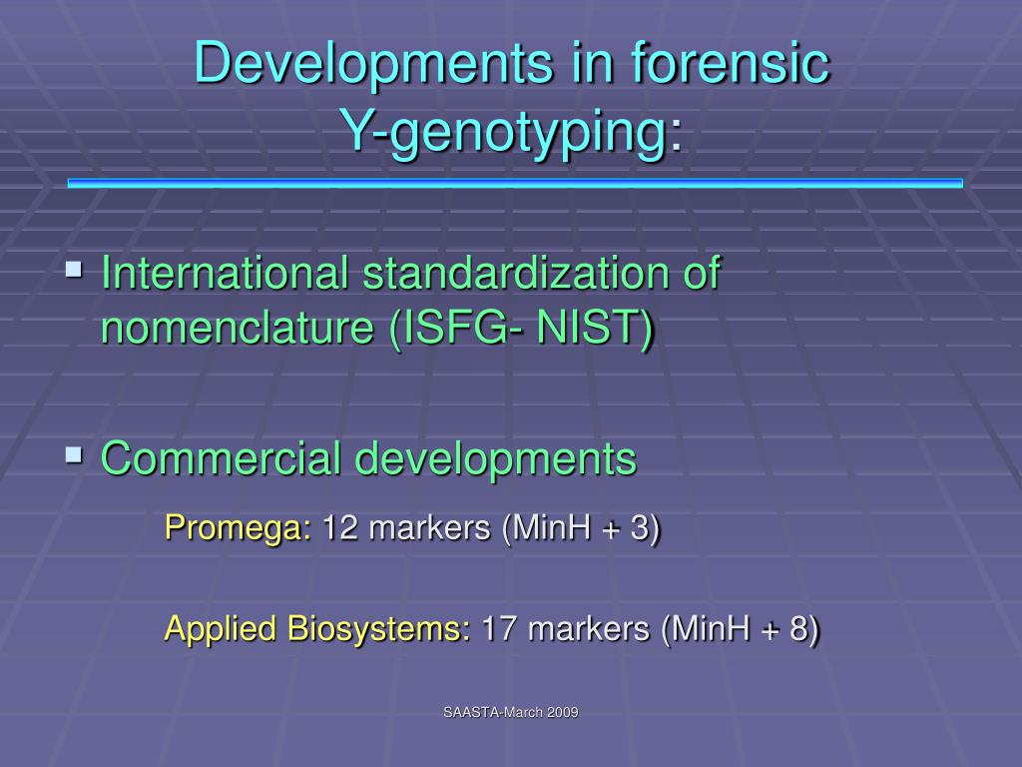Click the 'SAASTA-March 2009' footer text
1022x767 pixels.
(511, 713)
